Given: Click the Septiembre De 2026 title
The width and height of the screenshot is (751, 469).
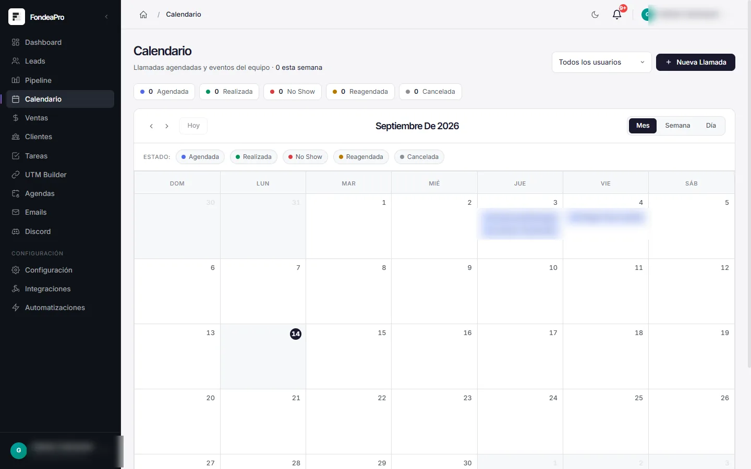Looking at the screenshot, I should 417,126.
